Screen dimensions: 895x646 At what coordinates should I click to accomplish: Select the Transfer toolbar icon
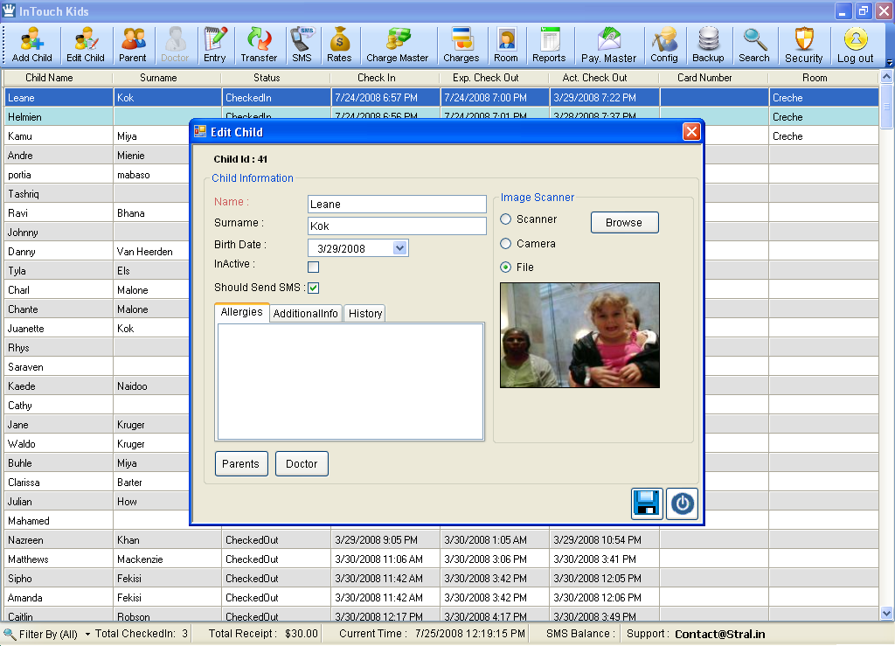pos(259,45)
